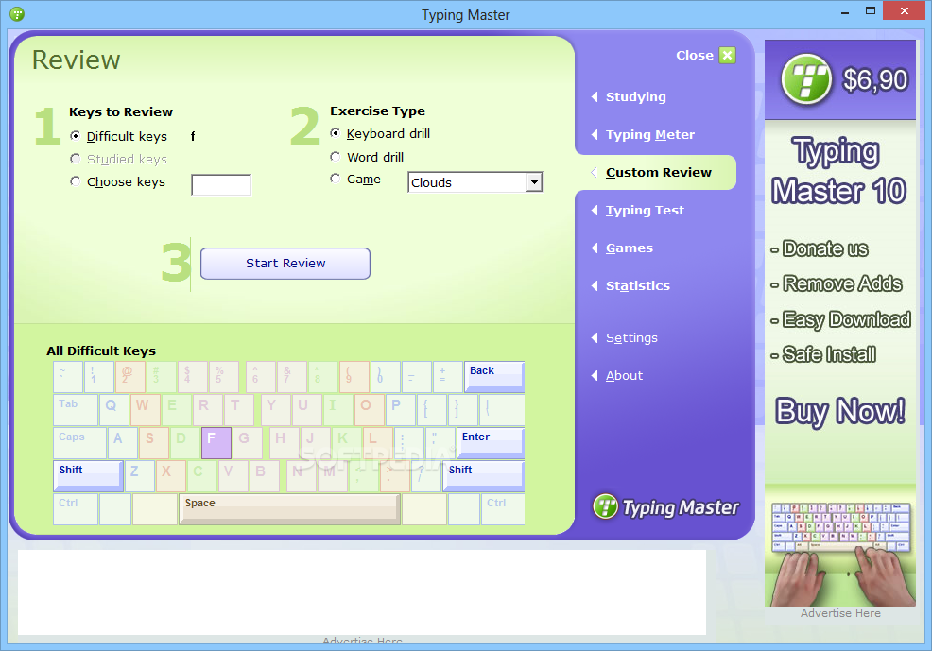Click arrow icon beside Typing Test
The width and height of the screenshot is (932, 651).
pos(595,211)
